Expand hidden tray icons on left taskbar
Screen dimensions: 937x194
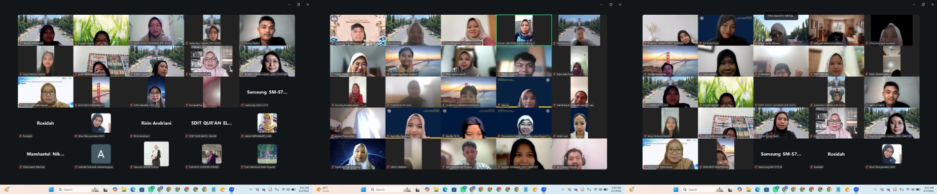click(x=251, y=190)
